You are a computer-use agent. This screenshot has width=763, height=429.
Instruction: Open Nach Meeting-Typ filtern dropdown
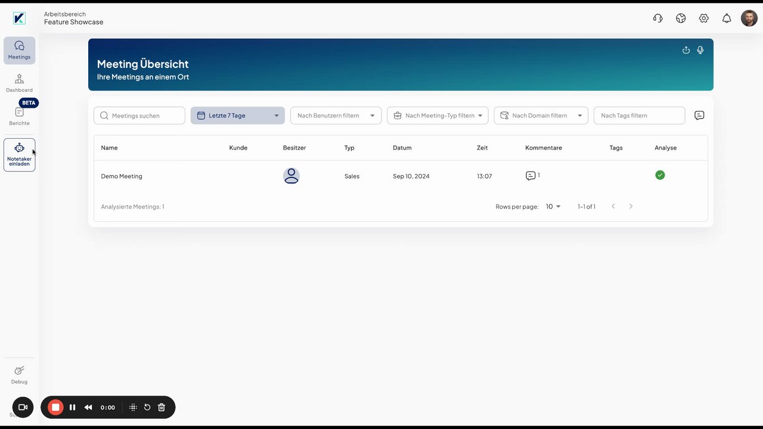pos(438,116)
